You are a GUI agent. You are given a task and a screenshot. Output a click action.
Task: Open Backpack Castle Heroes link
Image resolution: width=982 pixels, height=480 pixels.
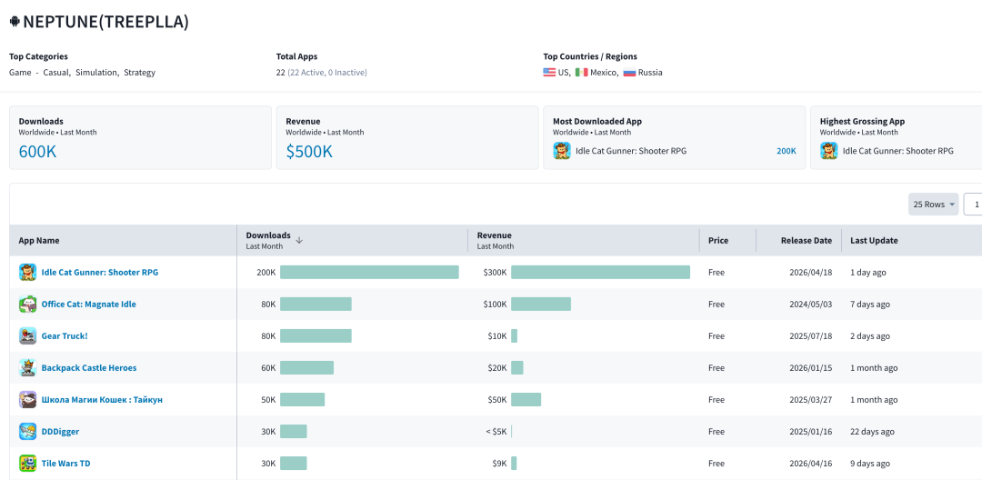click(x=89, y=368)
